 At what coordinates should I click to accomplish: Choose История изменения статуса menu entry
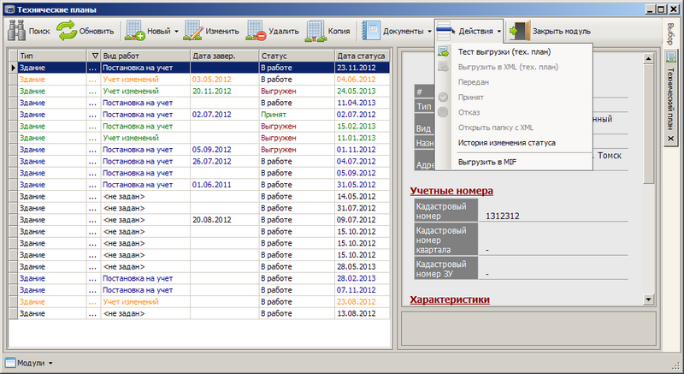tap(506, 143)
